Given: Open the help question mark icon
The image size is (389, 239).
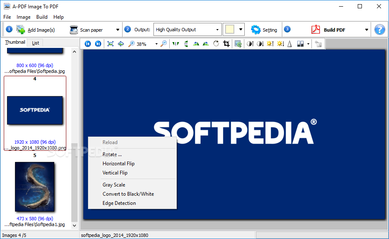Looking at the screenshot, I should tap(379, 30).
